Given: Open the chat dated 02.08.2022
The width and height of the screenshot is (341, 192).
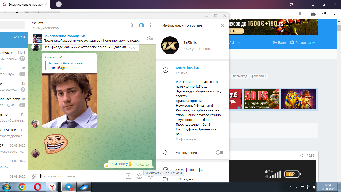Looking at the screenshot, I should [14, 148].
